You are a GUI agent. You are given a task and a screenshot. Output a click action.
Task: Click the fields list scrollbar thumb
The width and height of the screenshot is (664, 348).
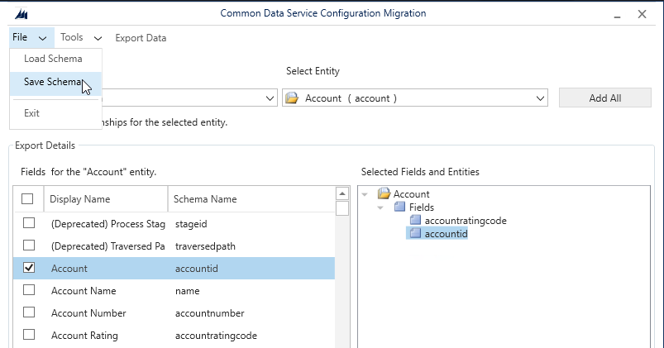(342, 208)
